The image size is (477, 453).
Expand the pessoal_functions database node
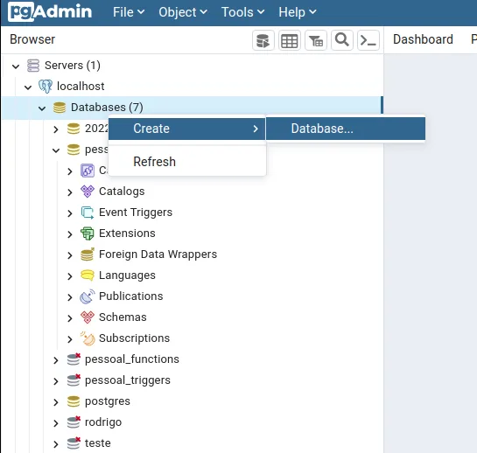[56, 360]
